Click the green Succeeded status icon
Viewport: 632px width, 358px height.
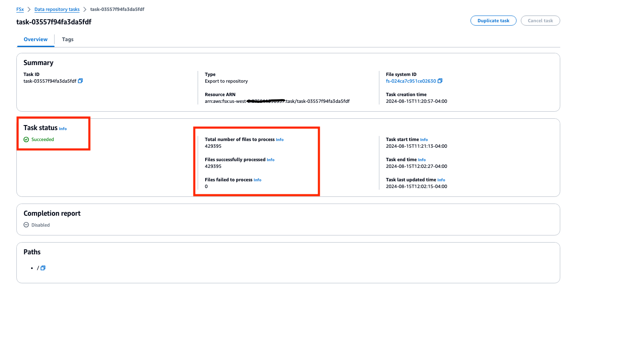pyautogui.click(x=26, y=140)
